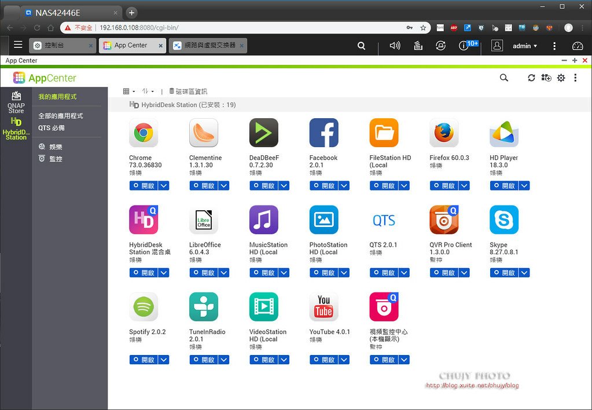Expand the Spotify open button dropdown
This screenshot has width=592, height=410.
[x=164, y=360]
